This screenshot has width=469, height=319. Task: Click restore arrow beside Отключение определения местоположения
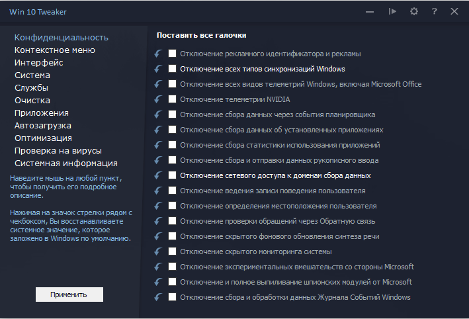coord(158,206)
